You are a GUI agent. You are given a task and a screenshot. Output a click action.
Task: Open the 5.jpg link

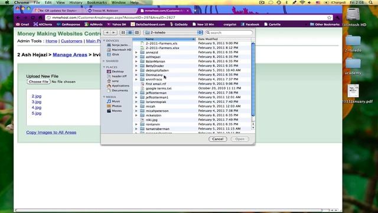[37, 113]
